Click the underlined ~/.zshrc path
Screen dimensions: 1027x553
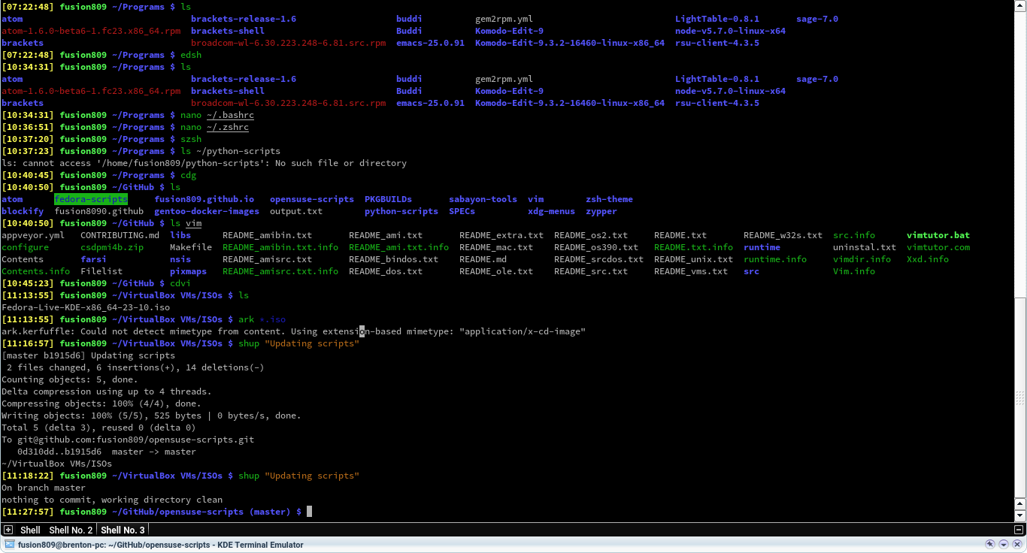click(x=228, y=127)
